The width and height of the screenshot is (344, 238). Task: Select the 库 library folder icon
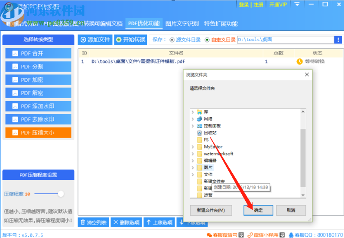click(x=199, y=112)
